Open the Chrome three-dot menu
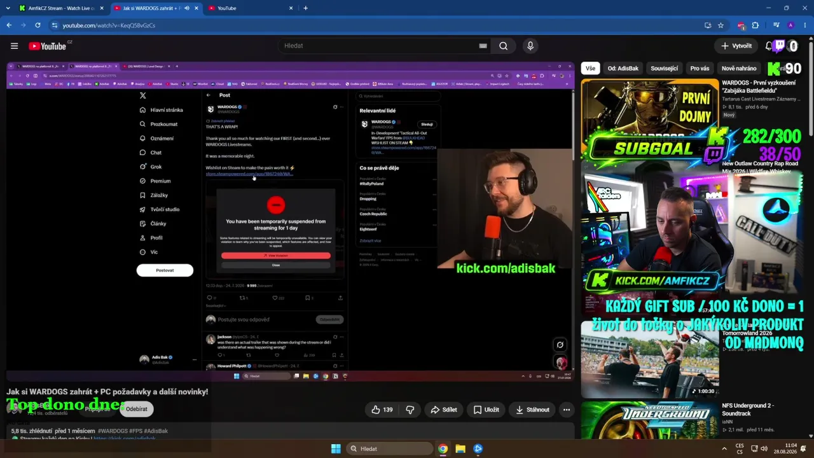 tap(804, 25)
